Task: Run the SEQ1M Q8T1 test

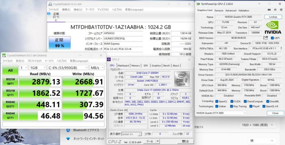Action: (x=10, y=81)
